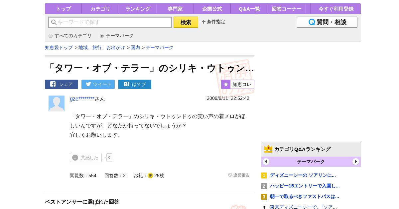Open the 企業公式 tab
Screen dimensions: 399x209
212,9
